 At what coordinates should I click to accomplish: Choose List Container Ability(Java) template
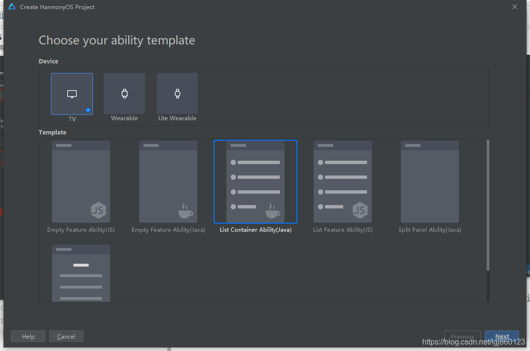point(255,182)
